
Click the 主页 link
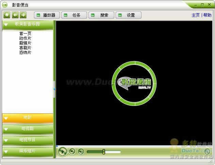(196, 15)
